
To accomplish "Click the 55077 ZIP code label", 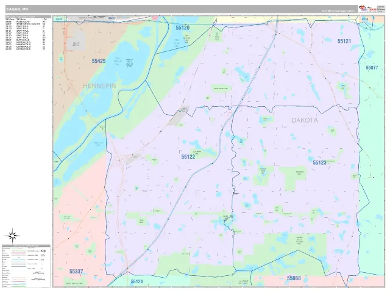I will [372, 68].
